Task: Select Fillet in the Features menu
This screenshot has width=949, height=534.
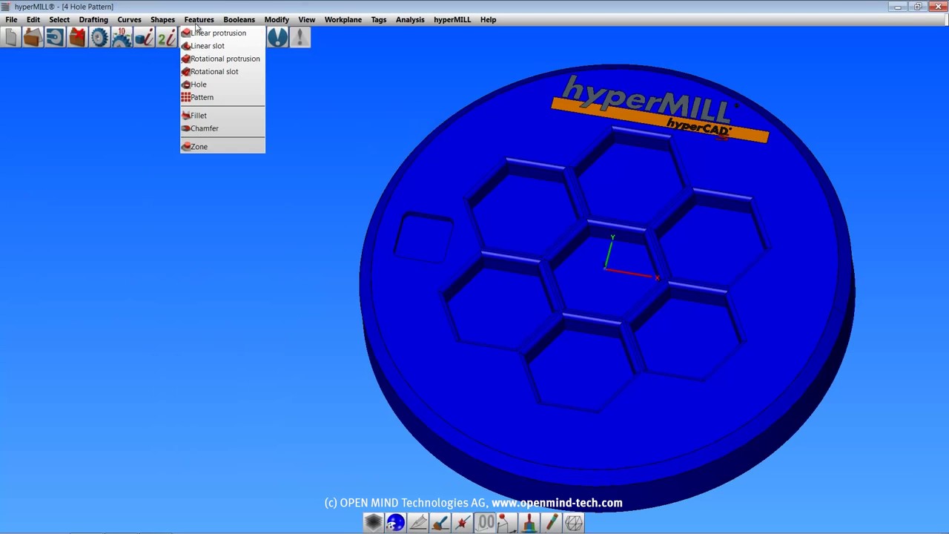Action: click(x=222, y=116)
